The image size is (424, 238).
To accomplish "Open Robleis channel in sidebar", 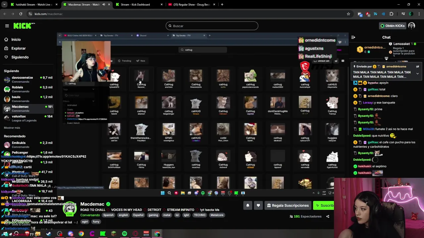I will (28, 89).
